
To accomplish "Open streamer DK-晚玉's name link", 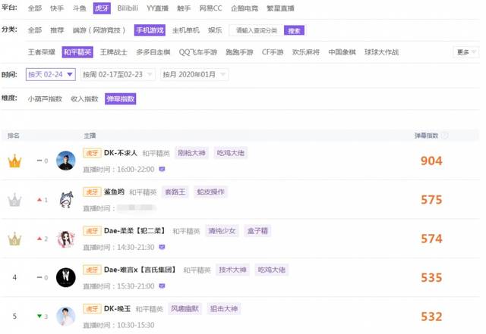I will point(117,309).
